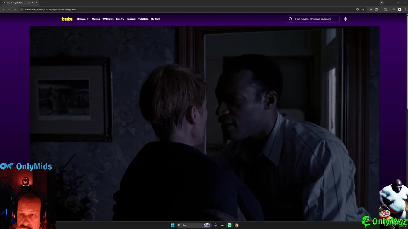Bookmark this page with the star icon
This screenshot has height=229, width=408.
(x=363, y=10)
